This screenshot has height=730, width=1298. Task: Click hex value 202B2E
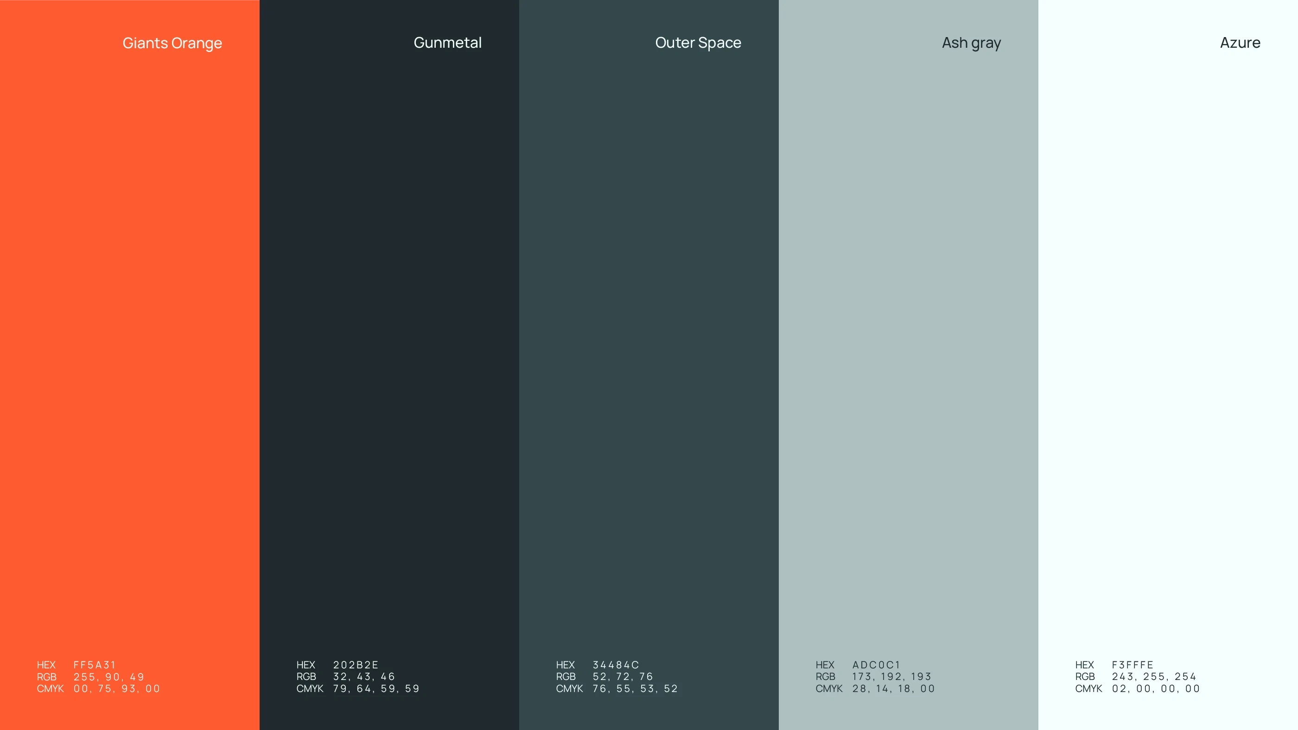click(355, 665)
